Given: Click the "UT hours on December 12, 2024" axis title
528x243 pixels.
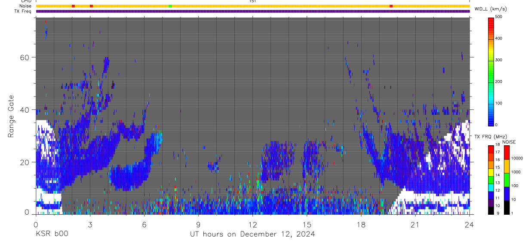Looking at the screenshot, I should (252, 234).
